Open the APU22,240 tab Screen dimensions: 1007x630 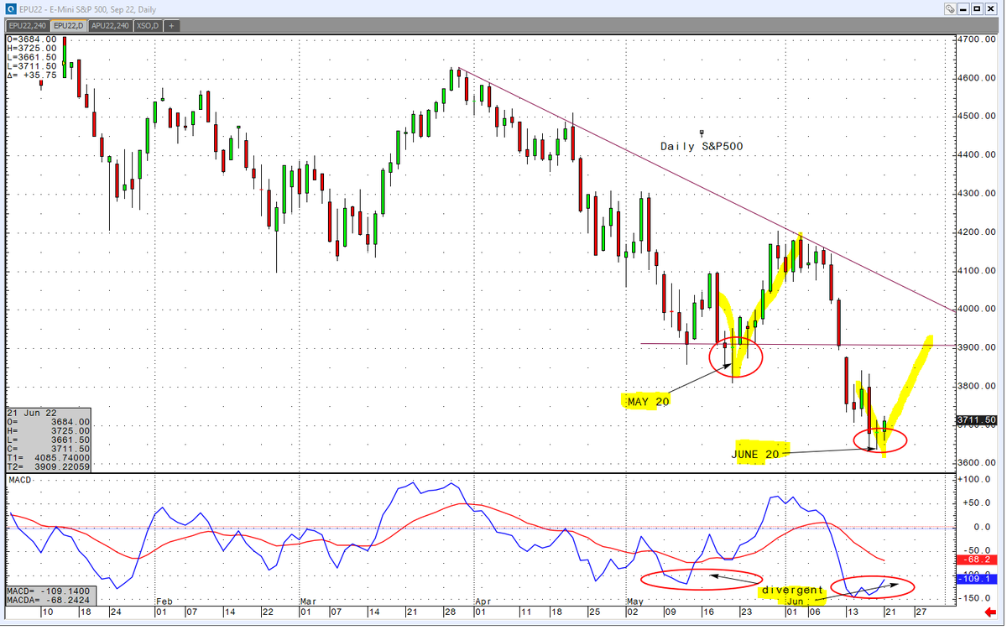111,26
